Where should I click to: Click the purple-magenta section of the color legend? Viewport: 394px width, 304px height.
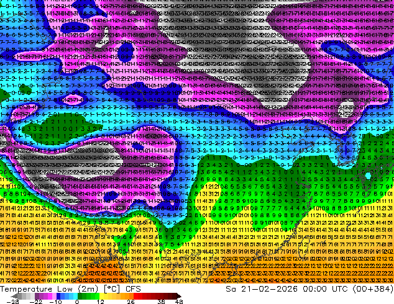tap(45, 296)
